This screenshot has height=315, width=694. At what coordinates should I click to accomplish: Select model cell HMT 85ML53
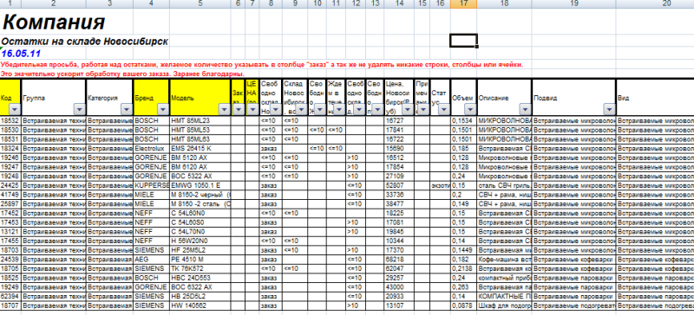click(x=200, y=130)
